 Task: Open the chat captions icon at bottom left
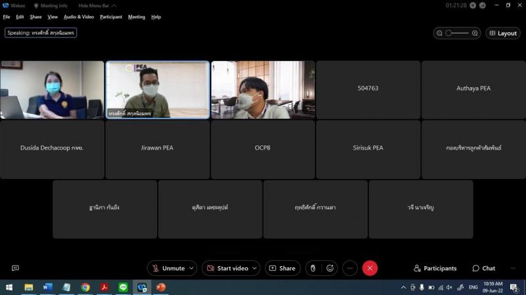[x=15, y=268]
